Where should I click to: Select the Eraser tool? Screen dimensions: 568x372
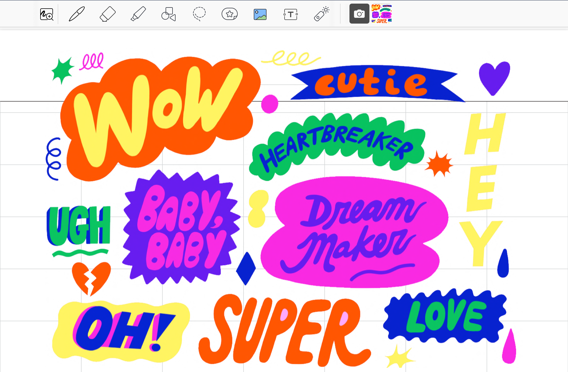click(x=107, y=14)
